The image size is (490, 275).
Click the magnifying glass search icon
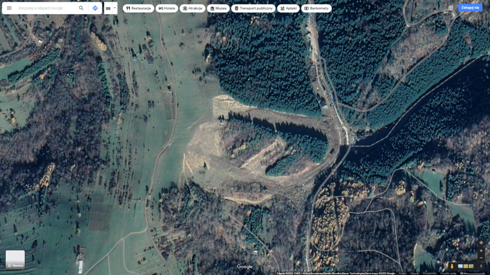coord(81,8)
